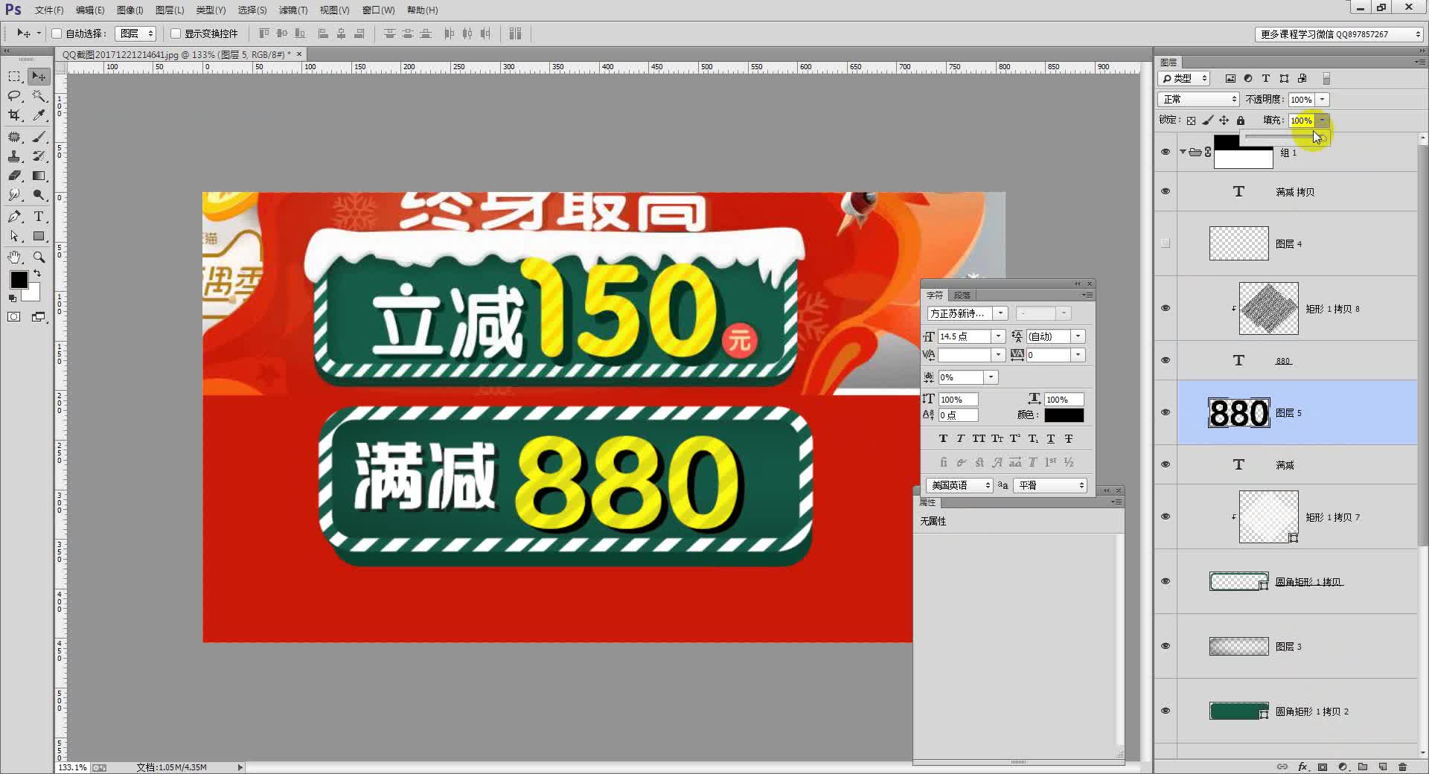Click the fx layer style icon in Layers panel
1429x774 pixels.
tap(1302, 767)
